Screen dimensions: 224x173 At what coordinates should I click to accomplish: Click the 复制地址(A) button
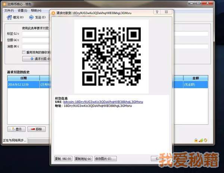pyautogui.click(x=83, y=158)
